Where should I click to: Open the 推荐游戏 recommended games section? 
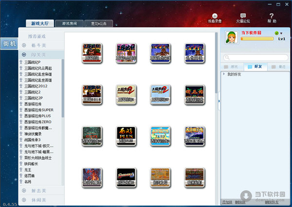(x=37, y=36)
